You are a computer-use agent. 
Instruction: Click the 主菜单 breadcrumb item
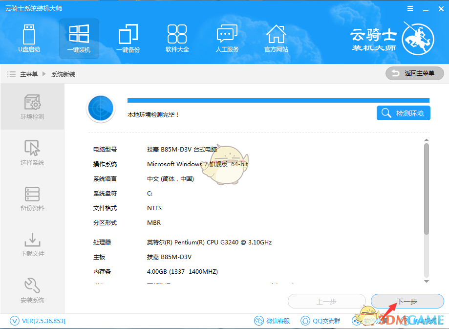29,74
